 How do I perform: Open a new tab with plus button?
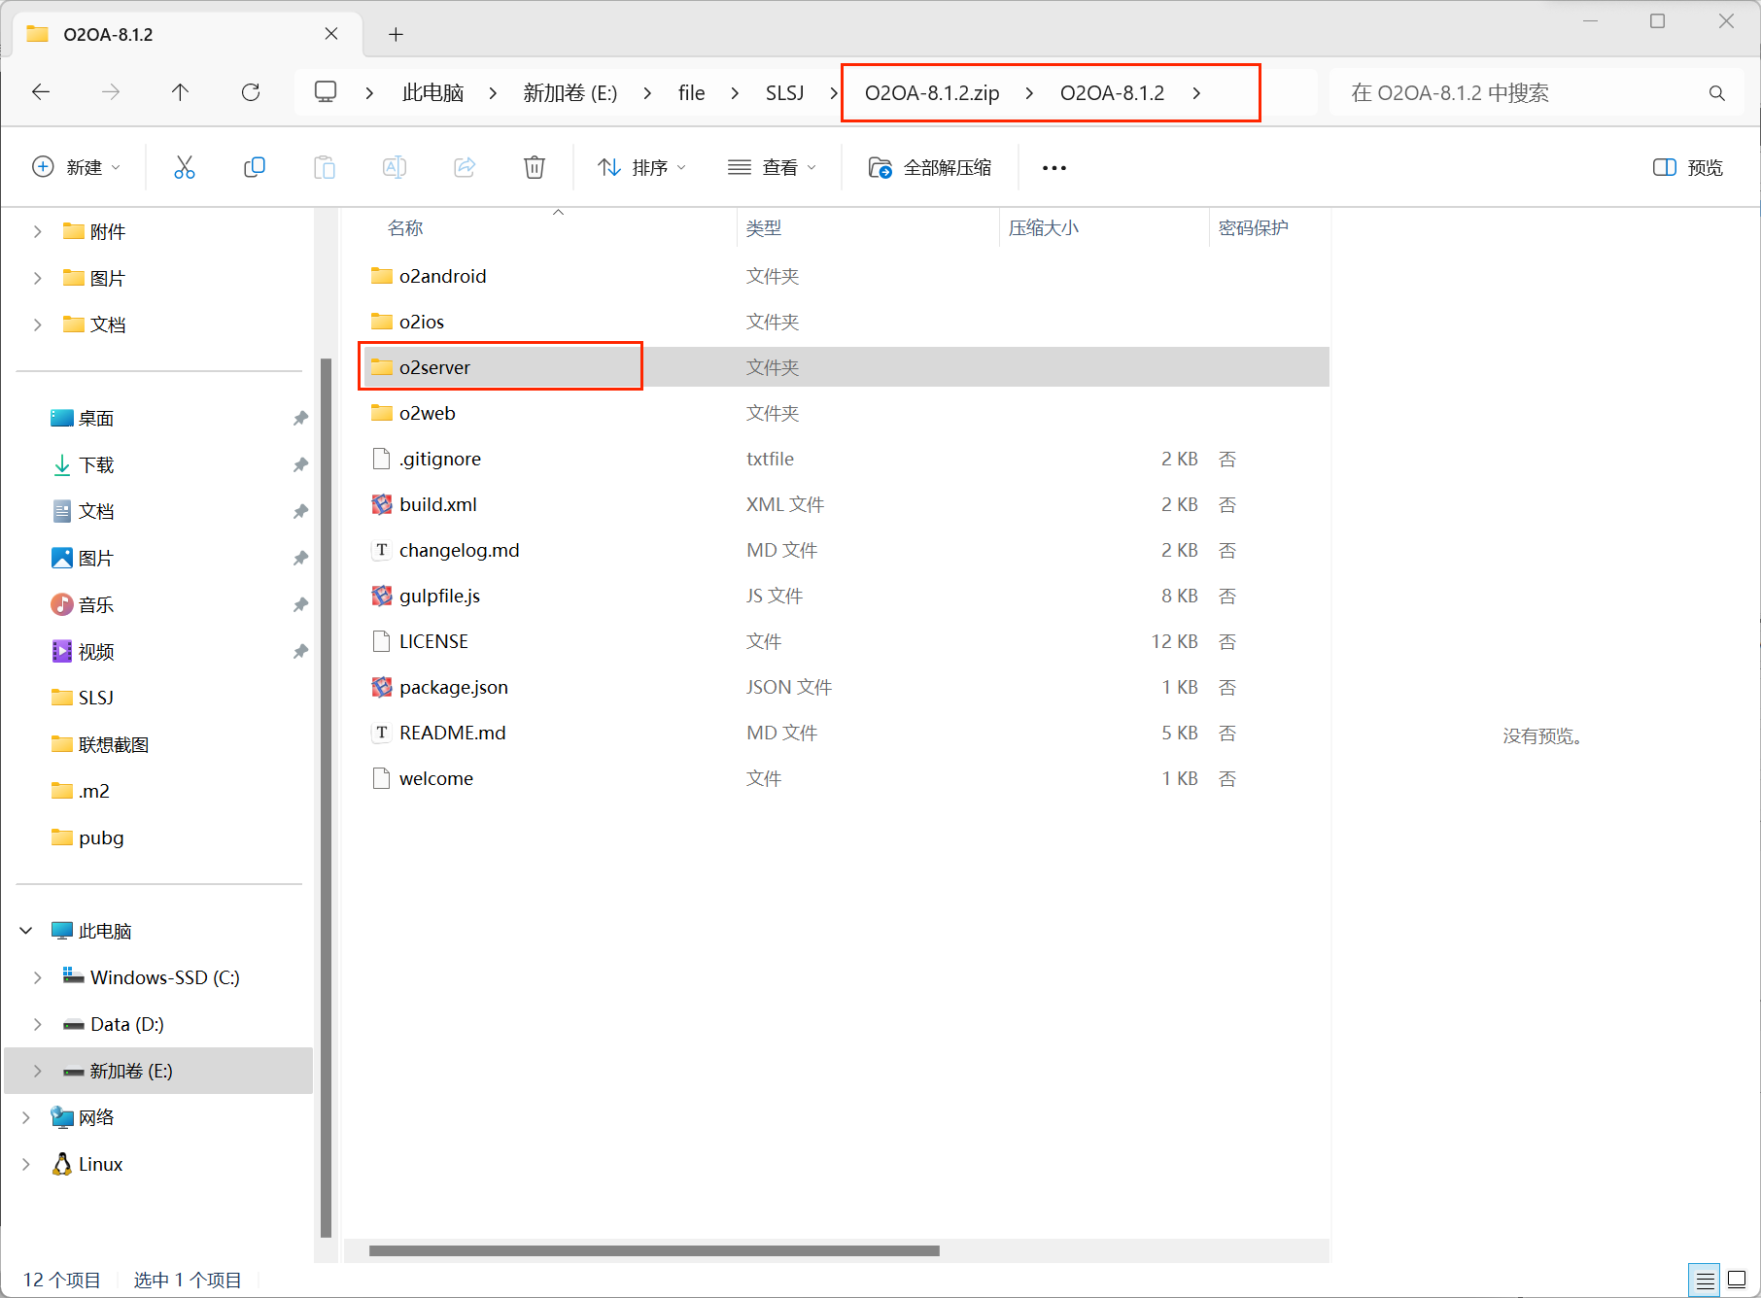[396, 35]
